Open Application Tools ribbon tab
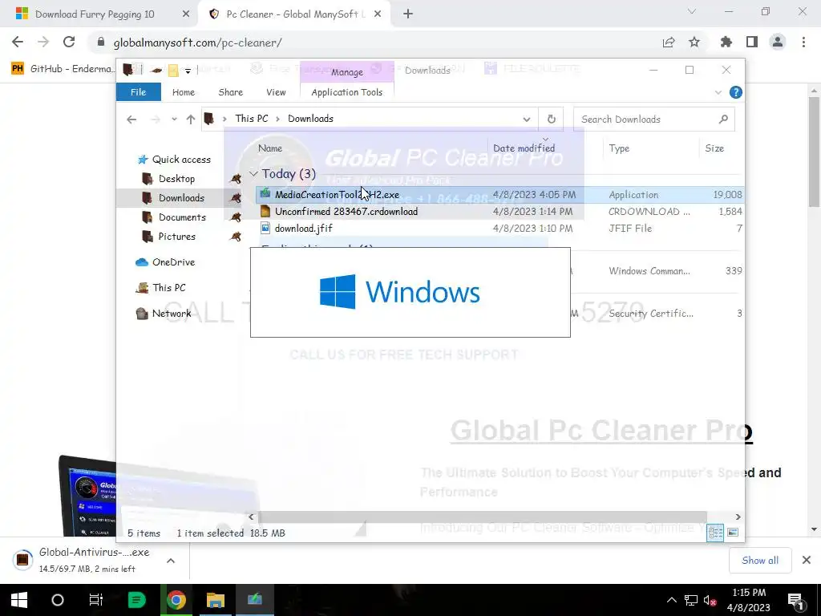The height and width of the screenshot is (616, 821). (x=346, y=92)
